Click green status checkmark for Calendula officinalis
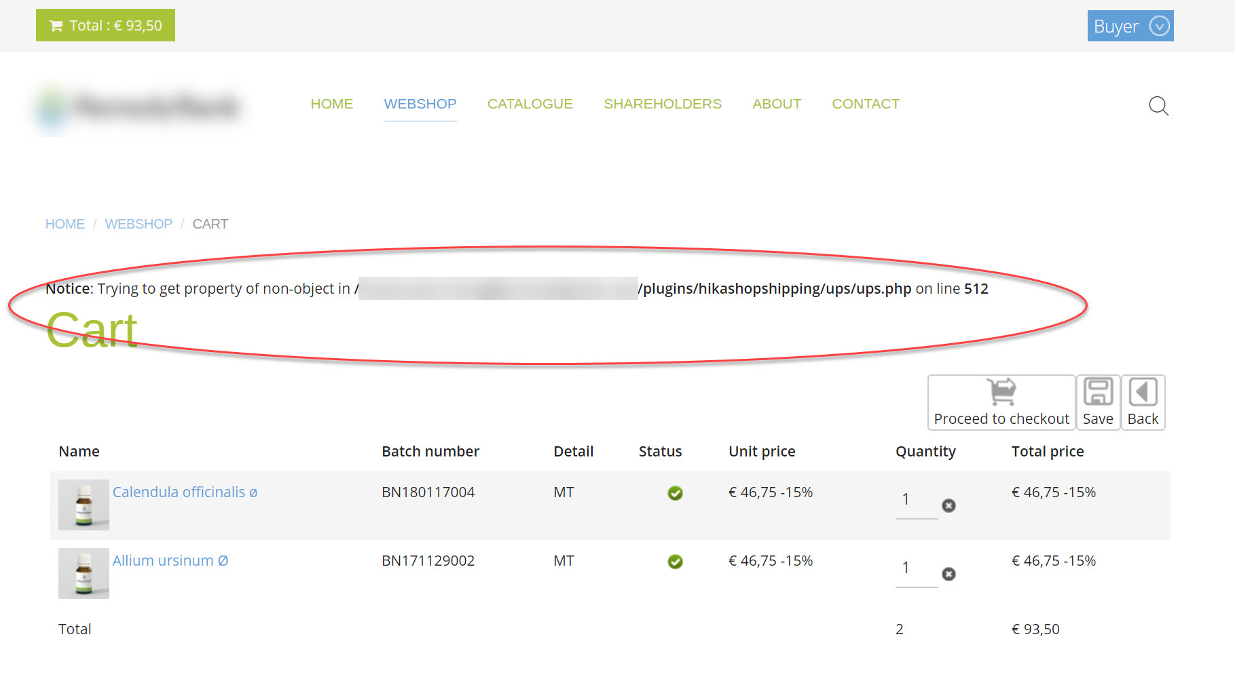Viewport: 1235px width, 683px height. [x=675, y=493]
